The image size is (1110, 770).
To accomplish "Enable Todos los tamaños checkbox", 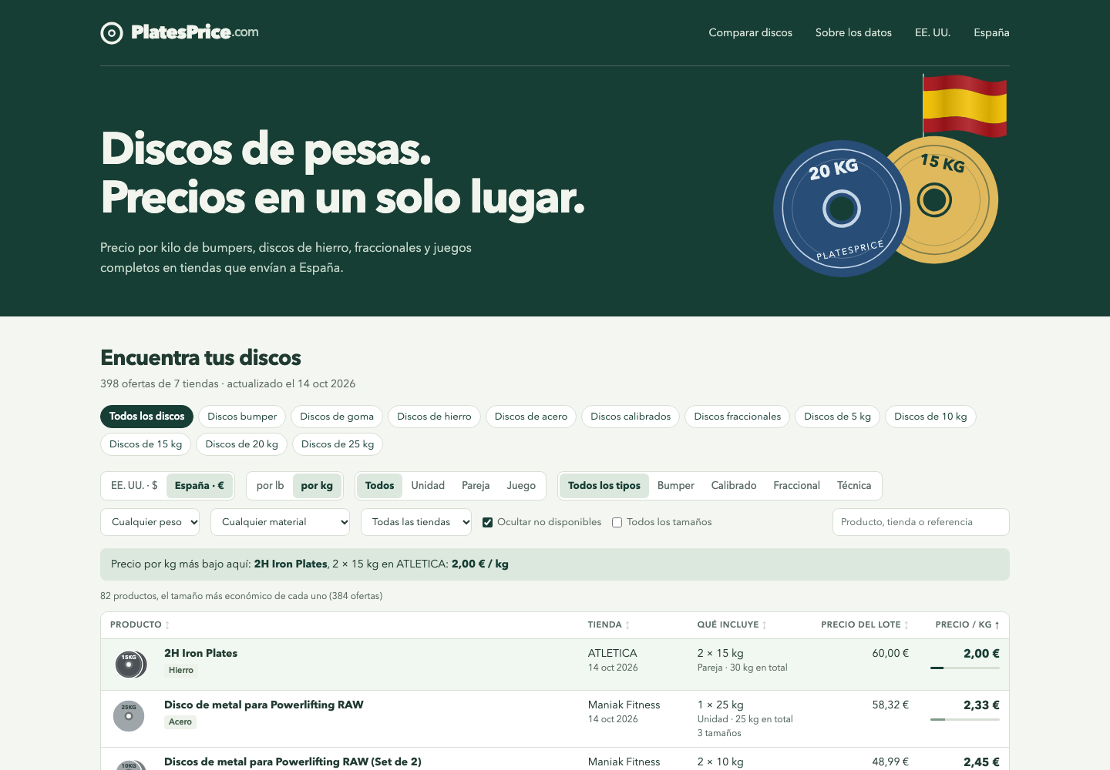I will pos(617,522).
